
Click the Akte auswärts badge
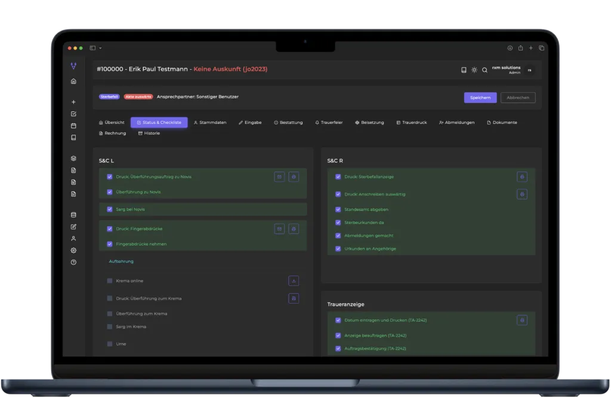click(x=138, y=97)
